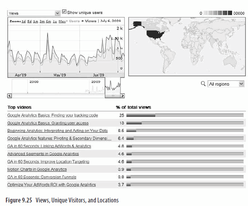Image resolution: width=248 pixels, height=206 pixels.
Task: Expand the All regions dropdown
Action: [226, 84]
